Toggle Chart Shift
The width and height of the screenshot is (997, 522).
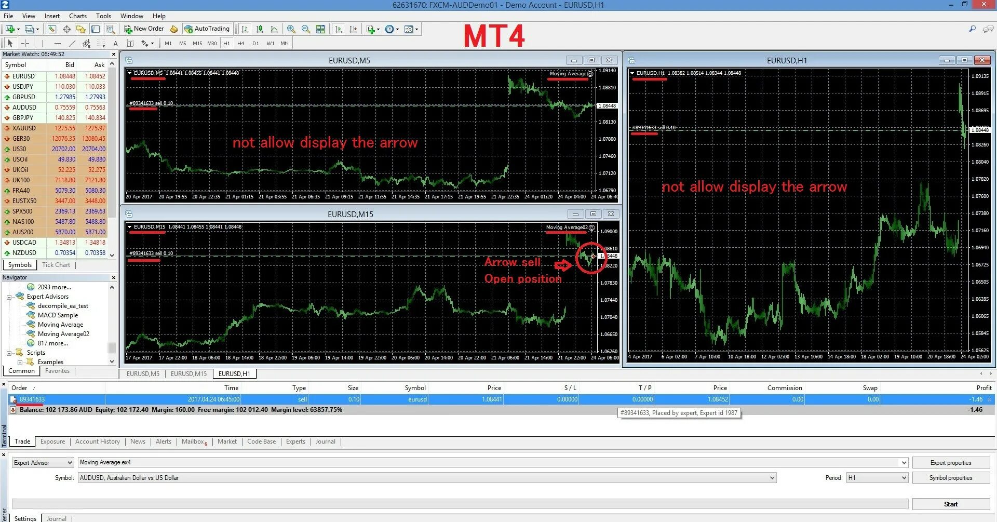coord(353,29)
